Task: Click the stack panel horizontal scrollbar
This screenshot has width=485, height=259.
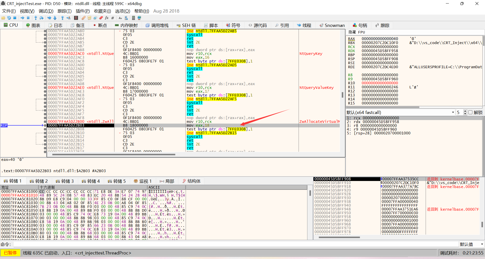Action: pyautogui.click(x=339, y=237)
